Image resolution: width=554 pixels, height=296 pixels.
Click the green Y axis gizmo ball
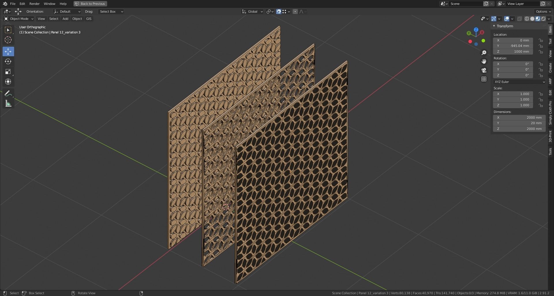coord(469,33)
